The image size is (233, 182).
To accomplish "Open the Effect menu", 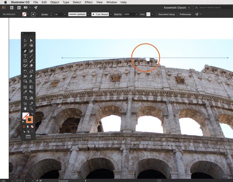I will coord(89,2).
